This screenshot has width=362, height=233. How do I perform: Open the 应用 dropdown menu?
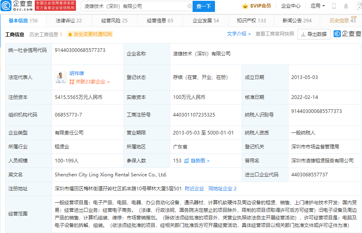pyautogui.click(x=318, y=6)
